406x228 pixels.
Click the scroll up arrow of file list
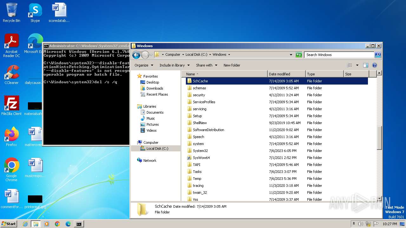(379, 73)
